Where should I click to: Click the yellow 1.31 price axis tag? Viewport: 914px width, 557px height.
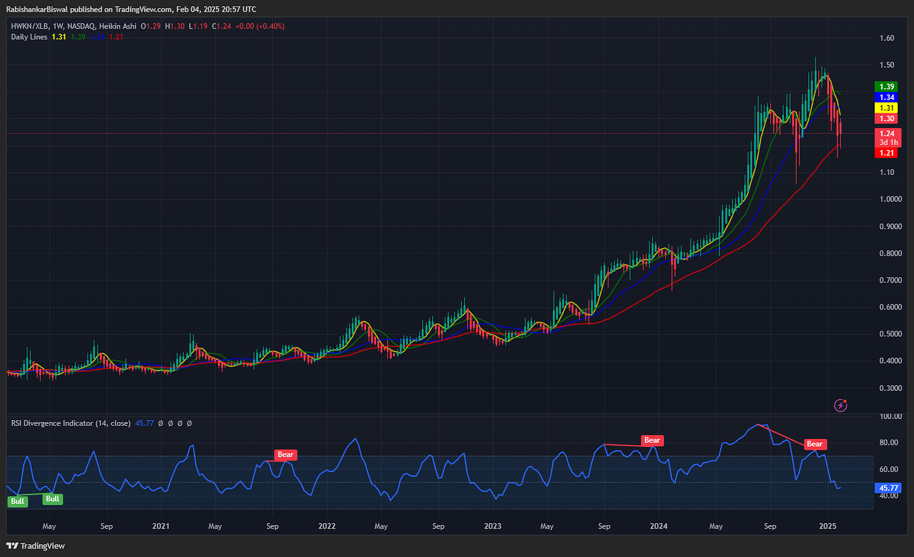coord(886,108)
